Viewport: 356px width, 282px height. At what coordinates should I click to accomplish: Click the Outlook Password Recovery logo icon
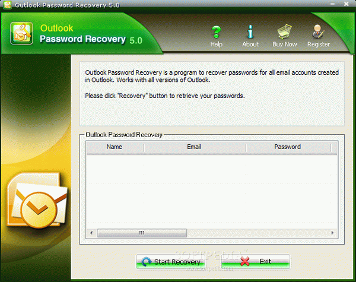(21, 33)
